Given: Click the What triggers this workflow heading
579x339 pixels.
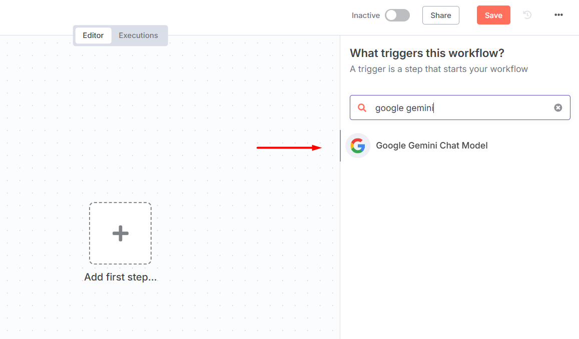Looking at the screenshot, I should click(427, 53).
